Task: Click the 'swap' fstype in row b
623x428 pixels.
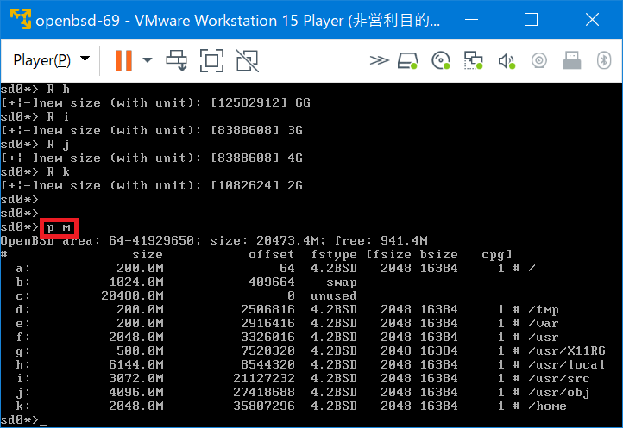Action: point(342,282)
